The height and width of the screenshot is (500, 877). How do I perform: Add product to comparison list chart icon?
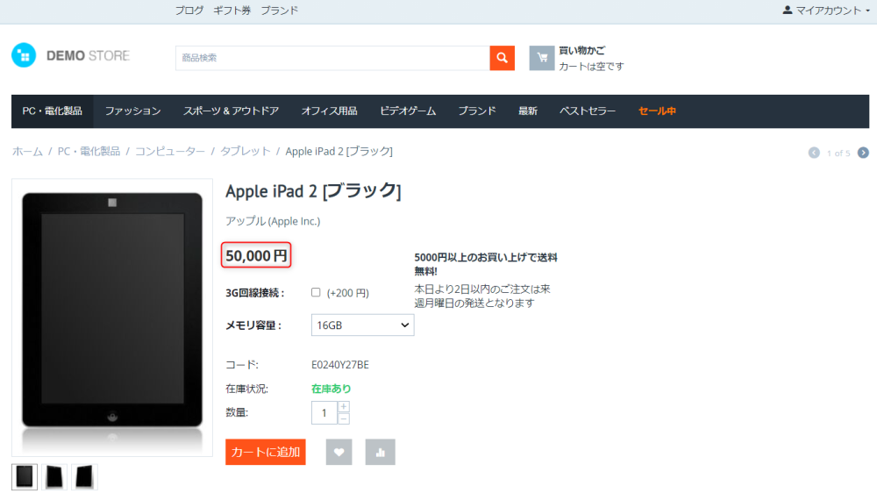(x=381, y=452)
